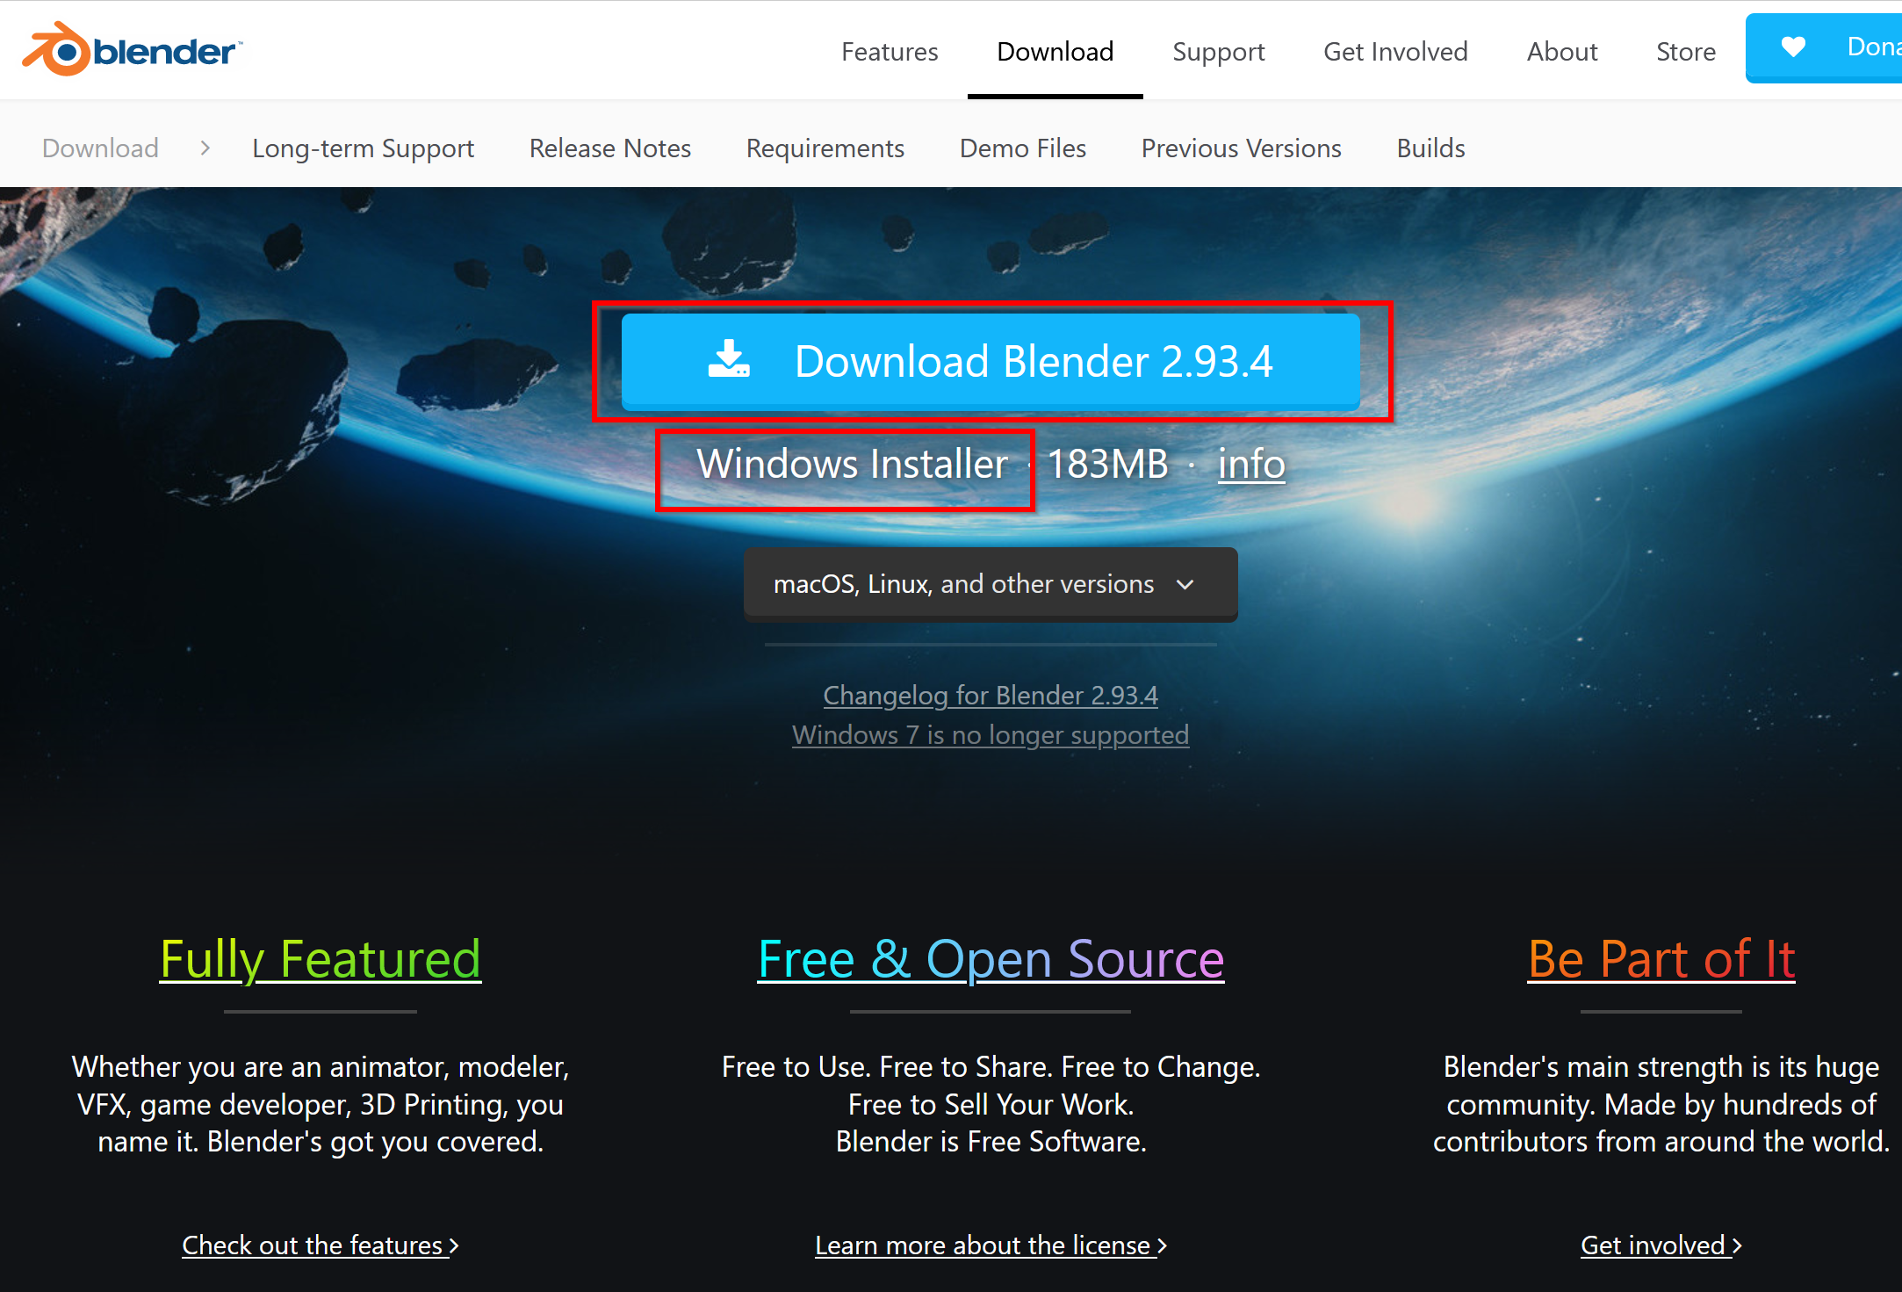This screenshot has width=1902, height=1292.
Task: Open the Support menu
Action: click(x=1218, y=52)
